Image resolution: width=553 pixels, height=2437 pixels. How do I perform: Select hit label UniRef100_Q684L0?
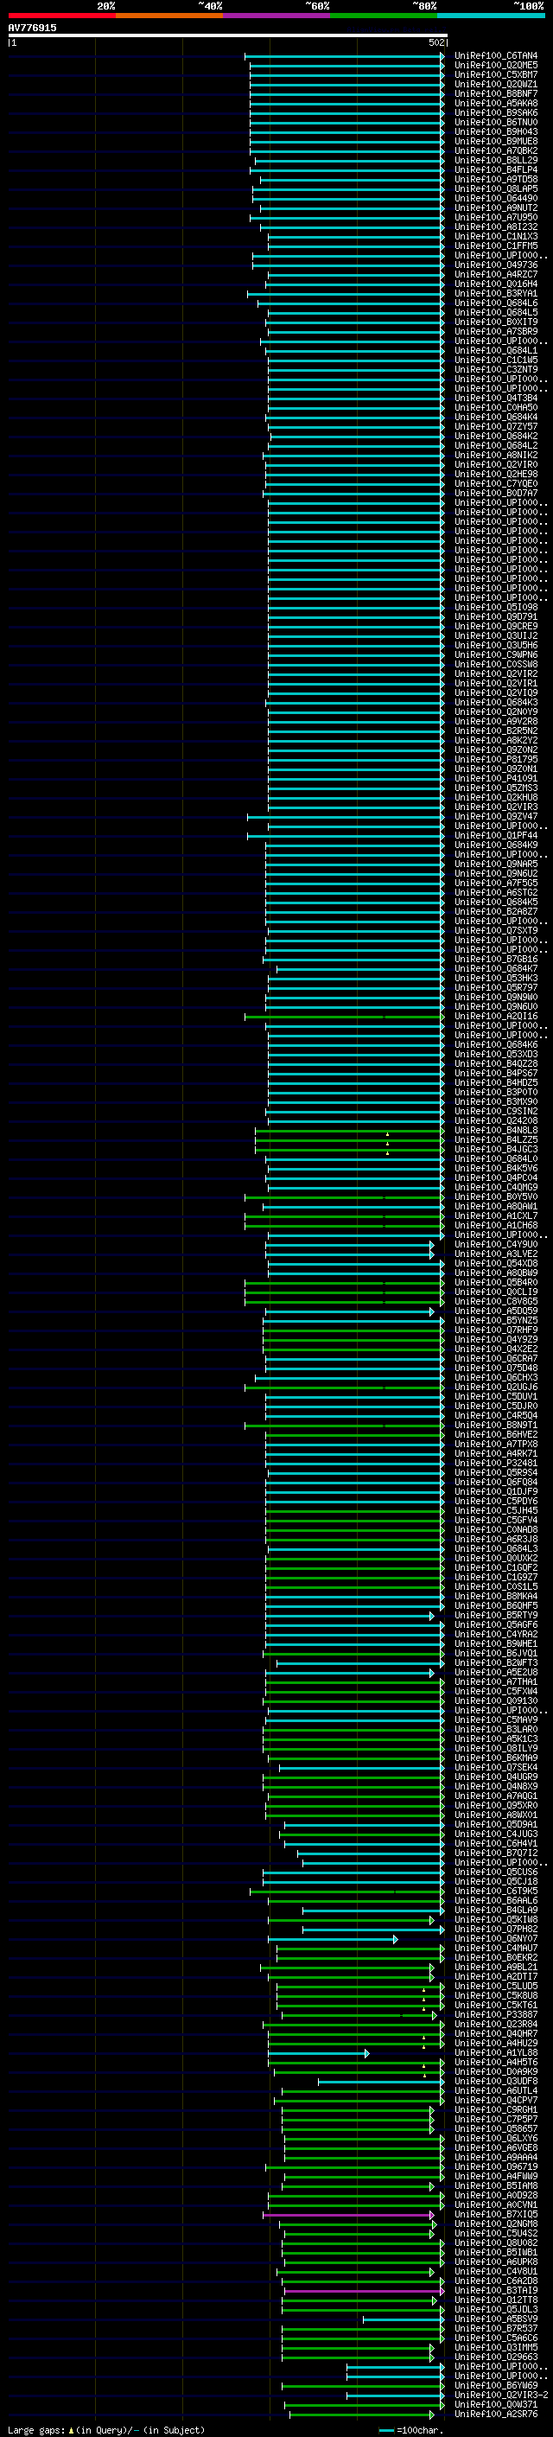(495, 1159)
